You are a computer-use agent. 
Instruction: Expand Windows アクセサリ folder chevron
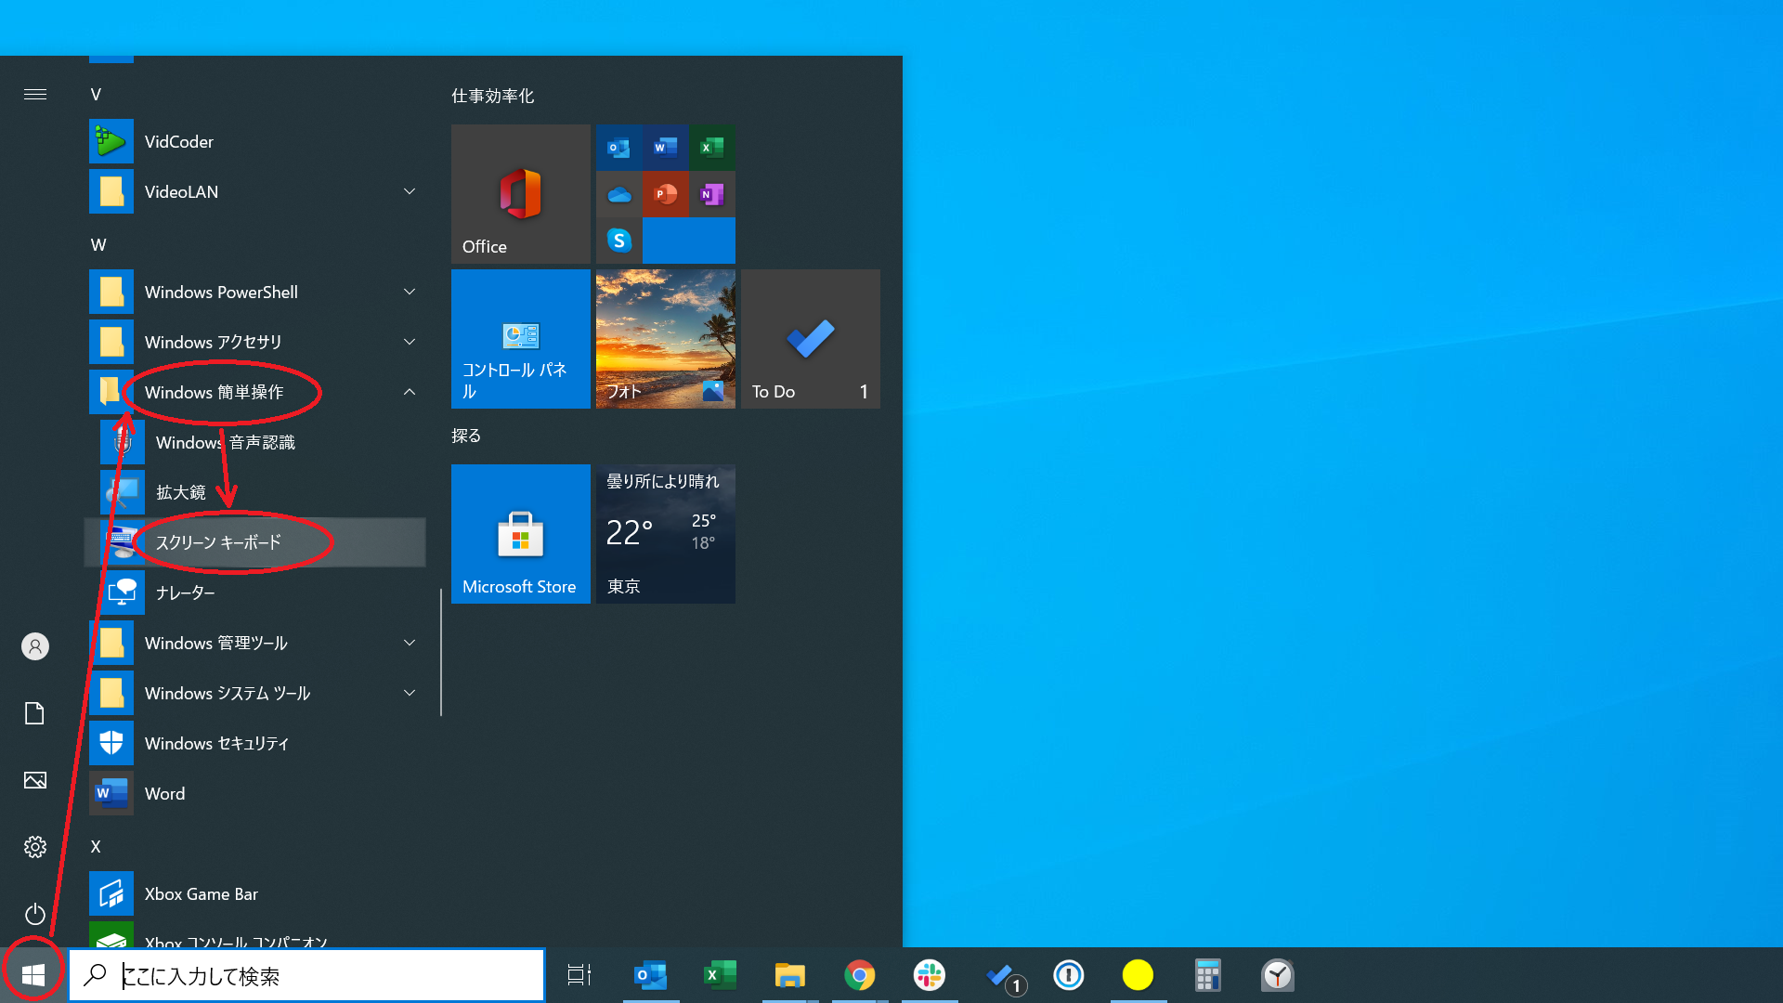410,342
